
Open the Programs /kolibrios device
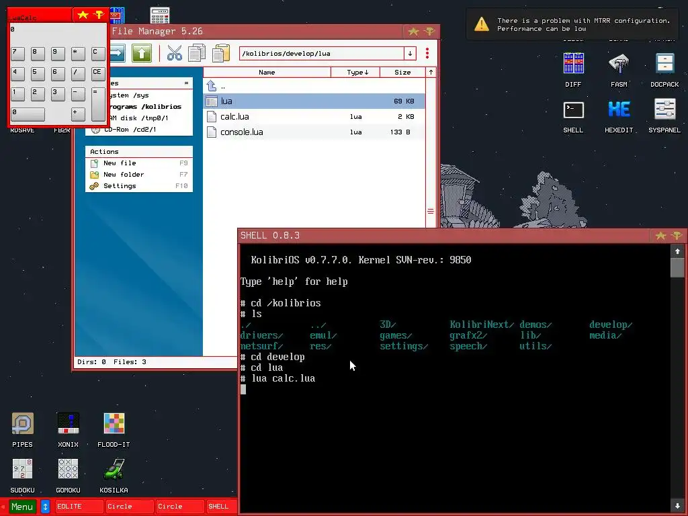coord(145,107)
